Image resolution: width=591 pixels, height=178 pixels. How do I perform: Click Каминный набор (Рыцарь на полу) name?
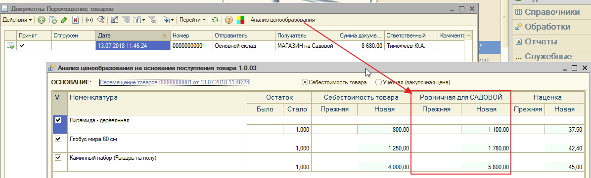point(113,158)
